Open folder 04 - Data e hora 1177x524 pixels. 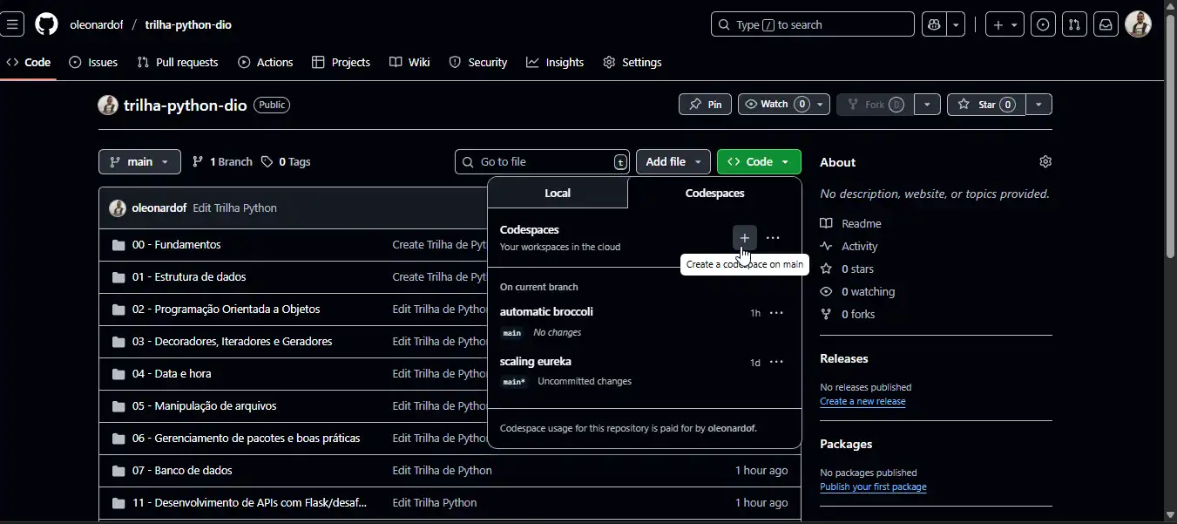(172, 374)
